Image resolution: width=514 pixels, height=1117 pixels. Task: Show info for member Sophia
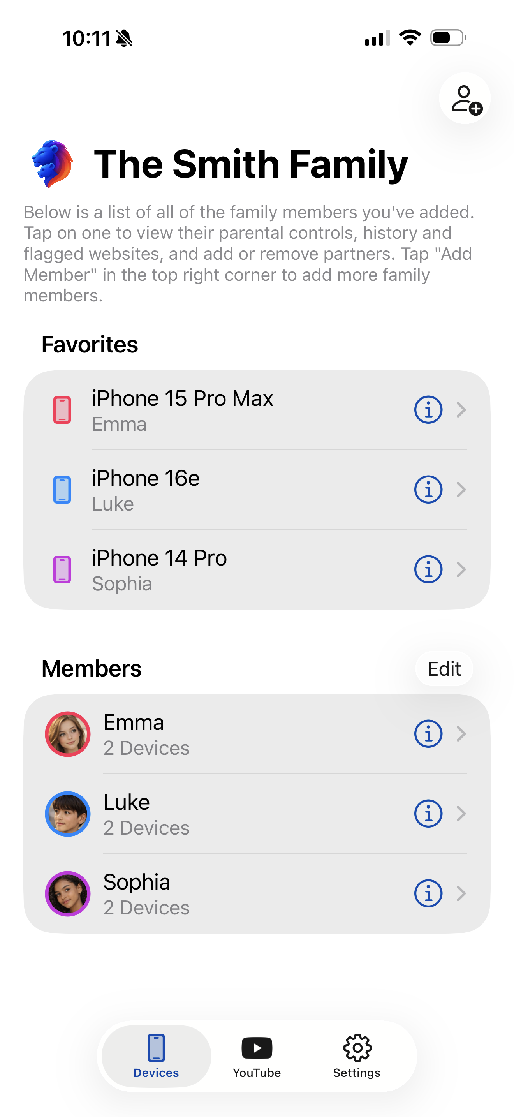[x=428, y=893]
